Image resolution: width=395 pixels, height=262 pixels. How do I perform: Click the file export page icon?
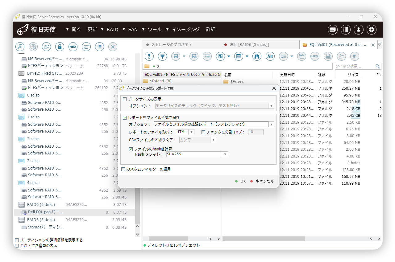click(301, 56)
